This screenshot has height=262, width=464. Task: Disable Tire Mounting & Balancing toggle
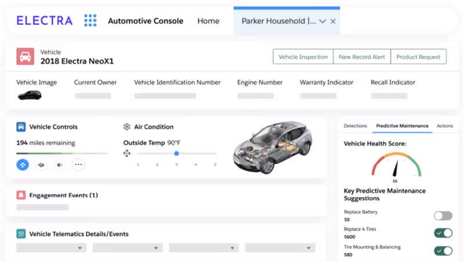[x=443, y=251]
